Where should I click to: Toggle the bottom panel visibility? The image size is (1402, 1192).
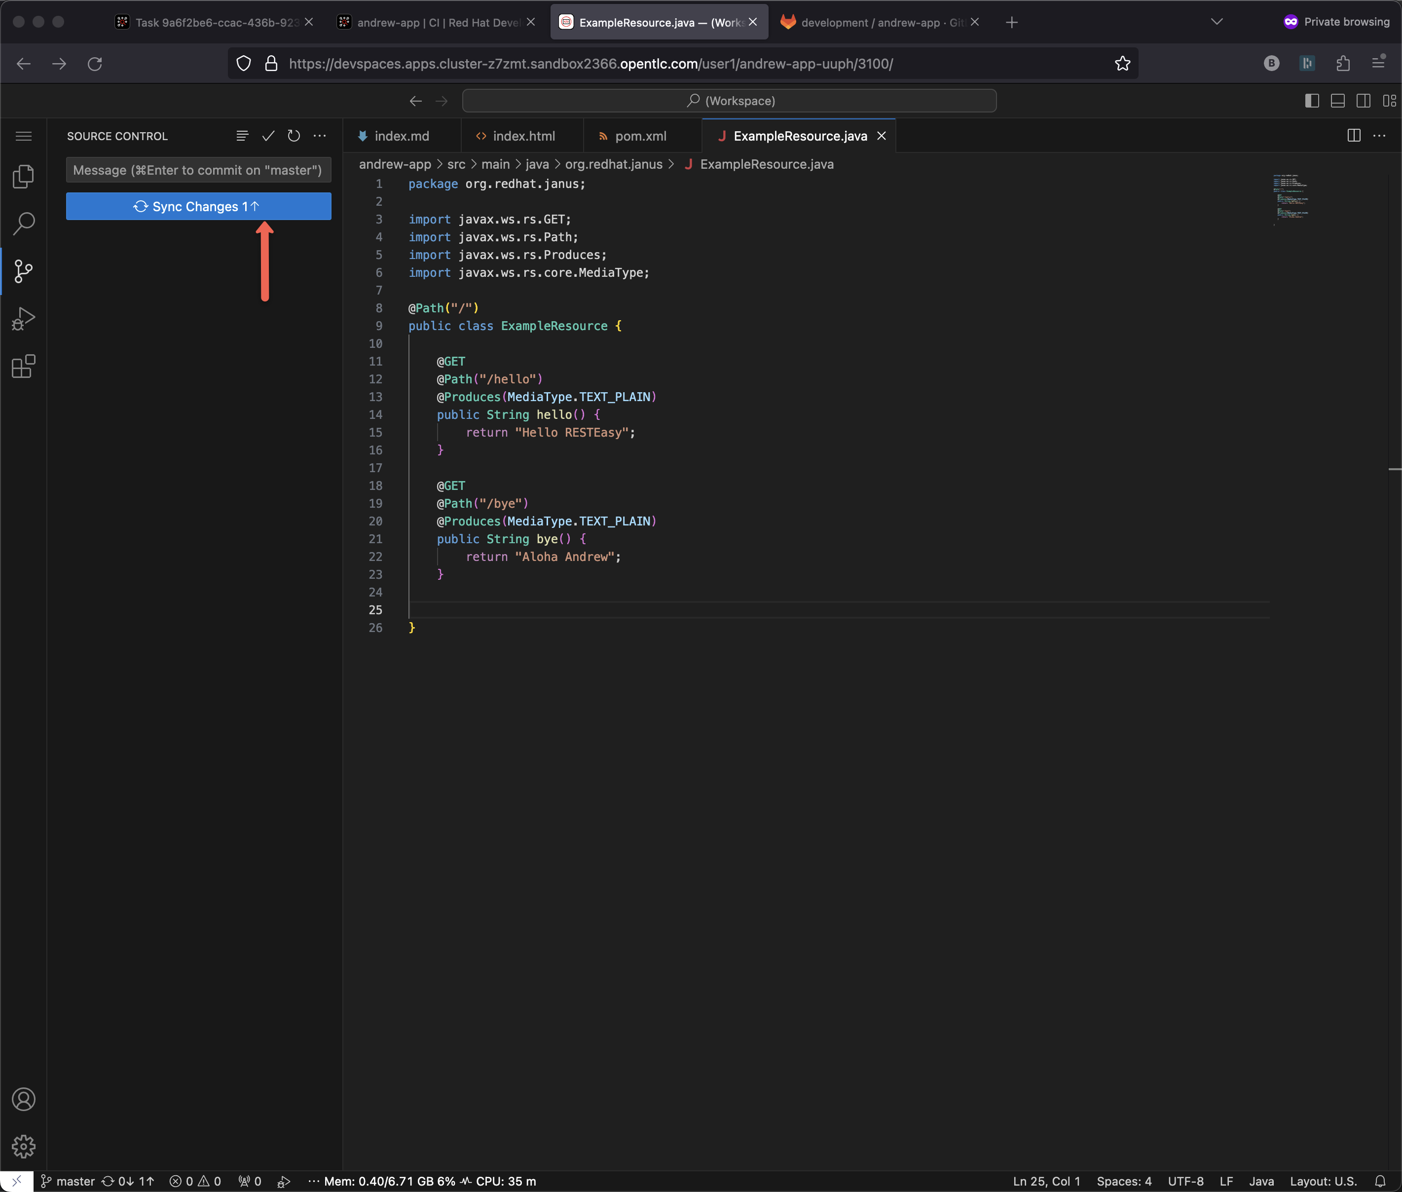click(1337, 101)
